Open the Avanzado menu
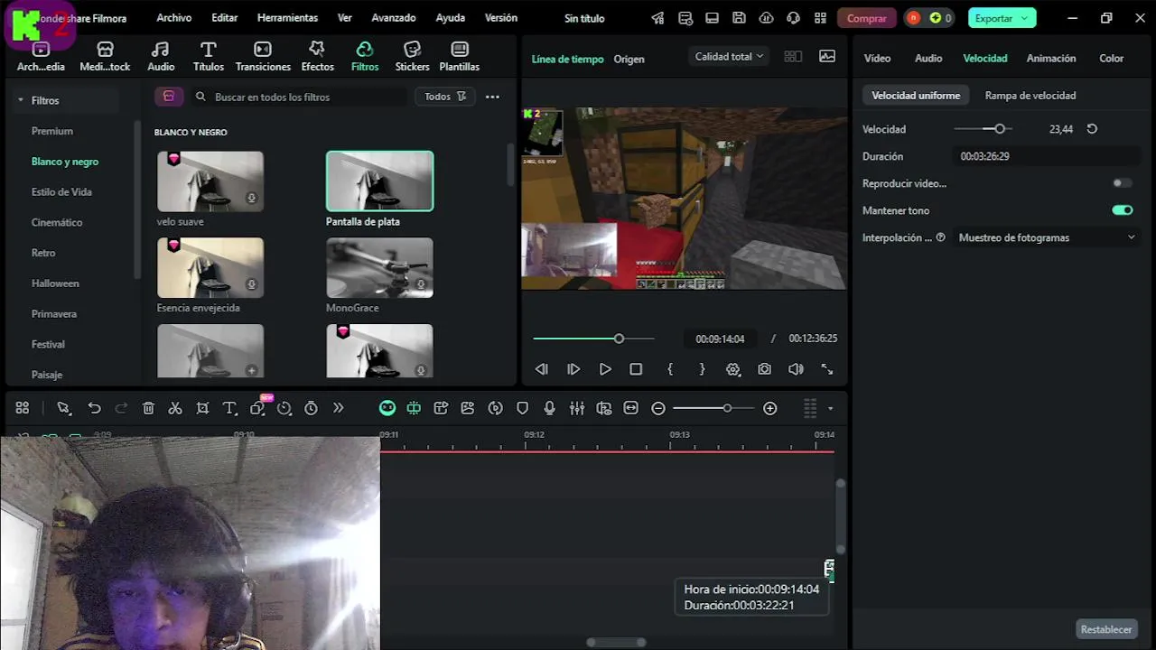Viewport: 1156px width, 650px height. coord(394,18)
